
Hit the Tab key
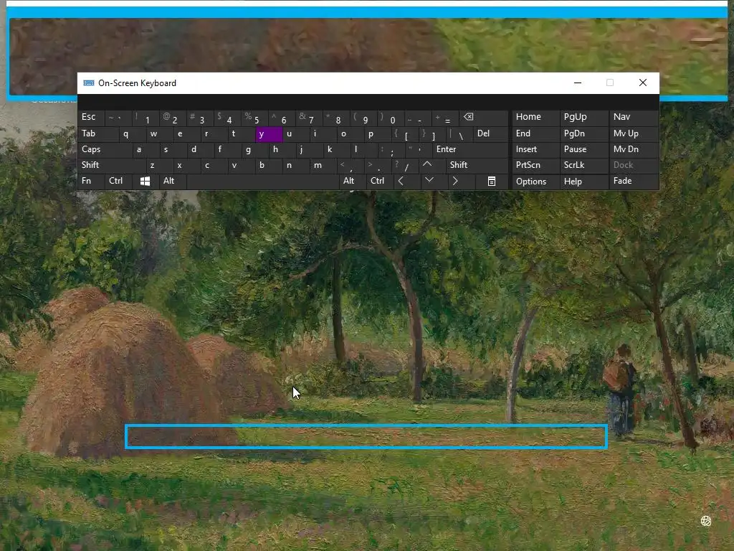(97, 133)
